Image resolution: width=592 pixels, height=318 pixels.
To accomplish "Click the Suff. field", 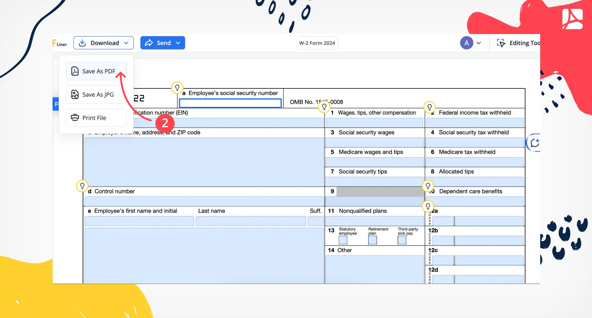I will tap(316, 221).
